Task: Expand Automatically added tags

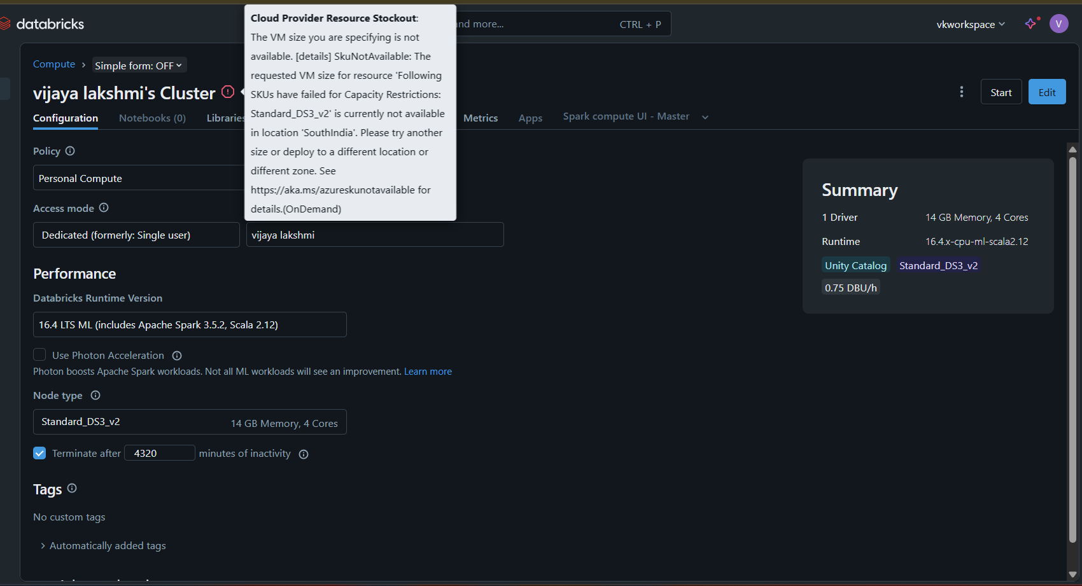Action: [103, 546]
